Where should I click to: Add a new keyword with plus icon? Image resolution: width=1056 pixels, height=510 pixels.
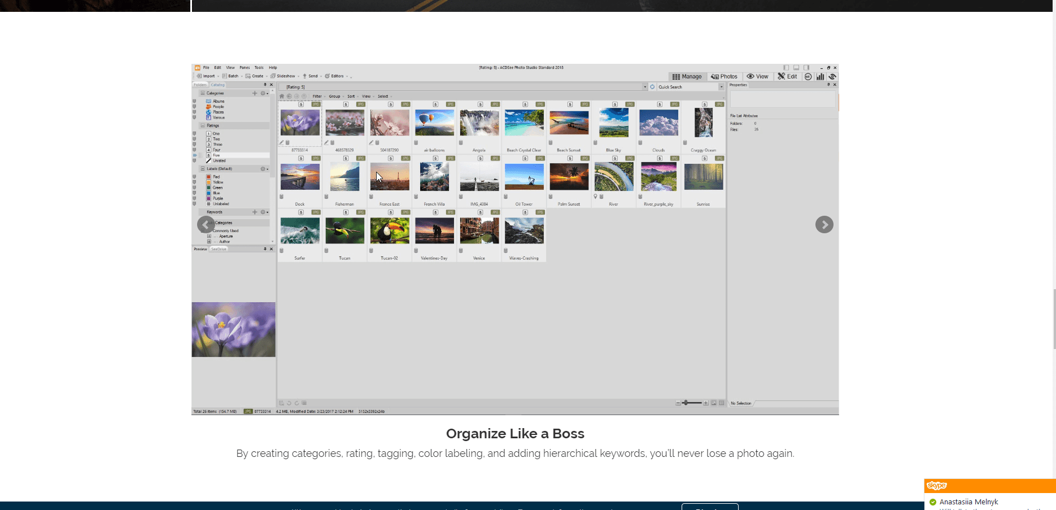click(255, 212)
